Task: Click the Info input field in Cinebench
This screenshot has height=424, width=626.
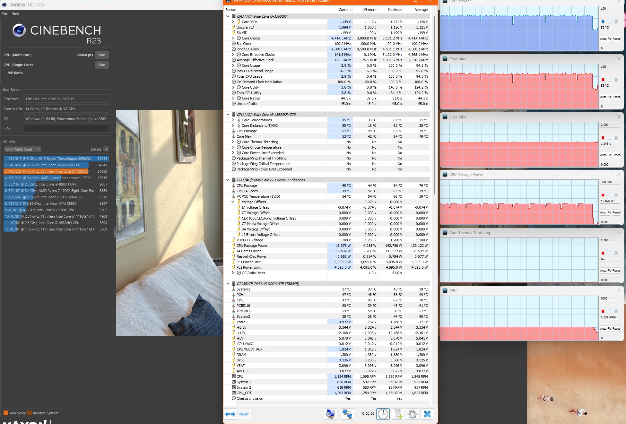Action: (x=67, y=129)
